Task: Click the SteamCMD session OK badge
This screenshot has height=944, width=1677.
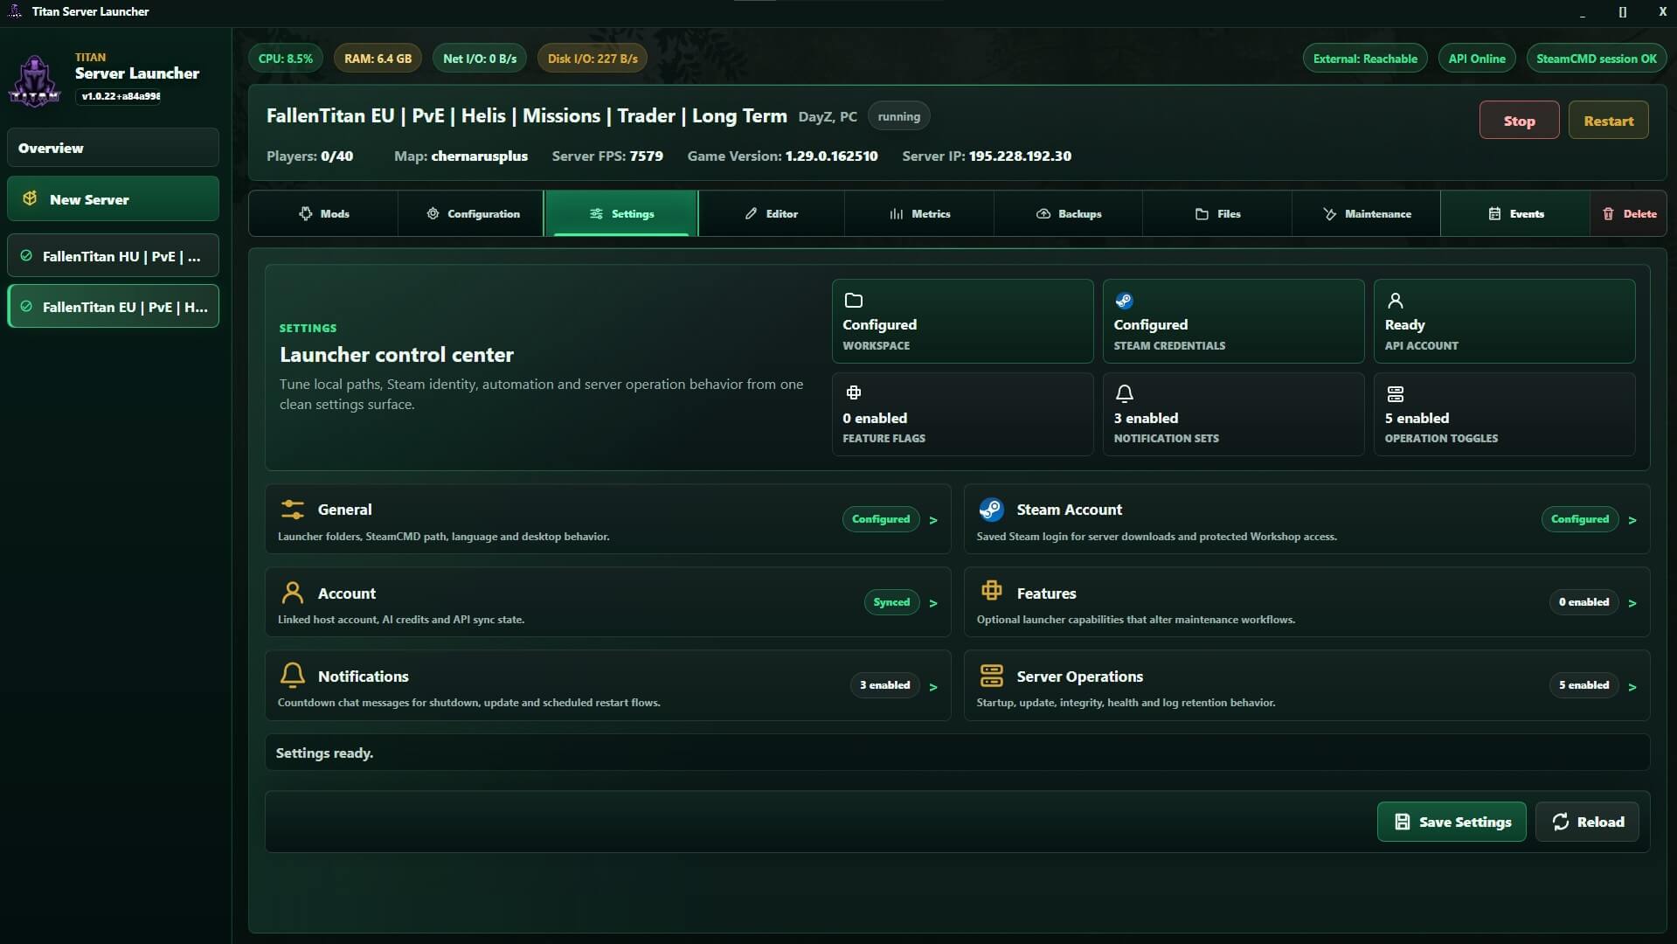Action: point(1597,59)
